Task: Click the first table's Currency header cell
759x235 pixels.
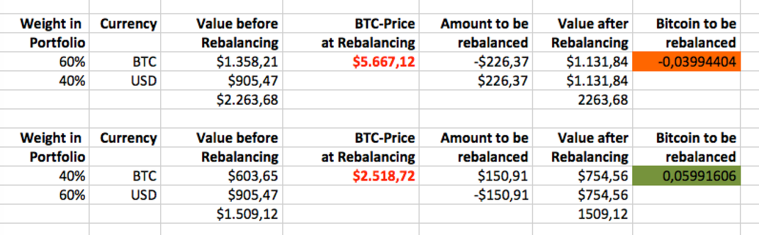Action: click(x=125, y=33)
